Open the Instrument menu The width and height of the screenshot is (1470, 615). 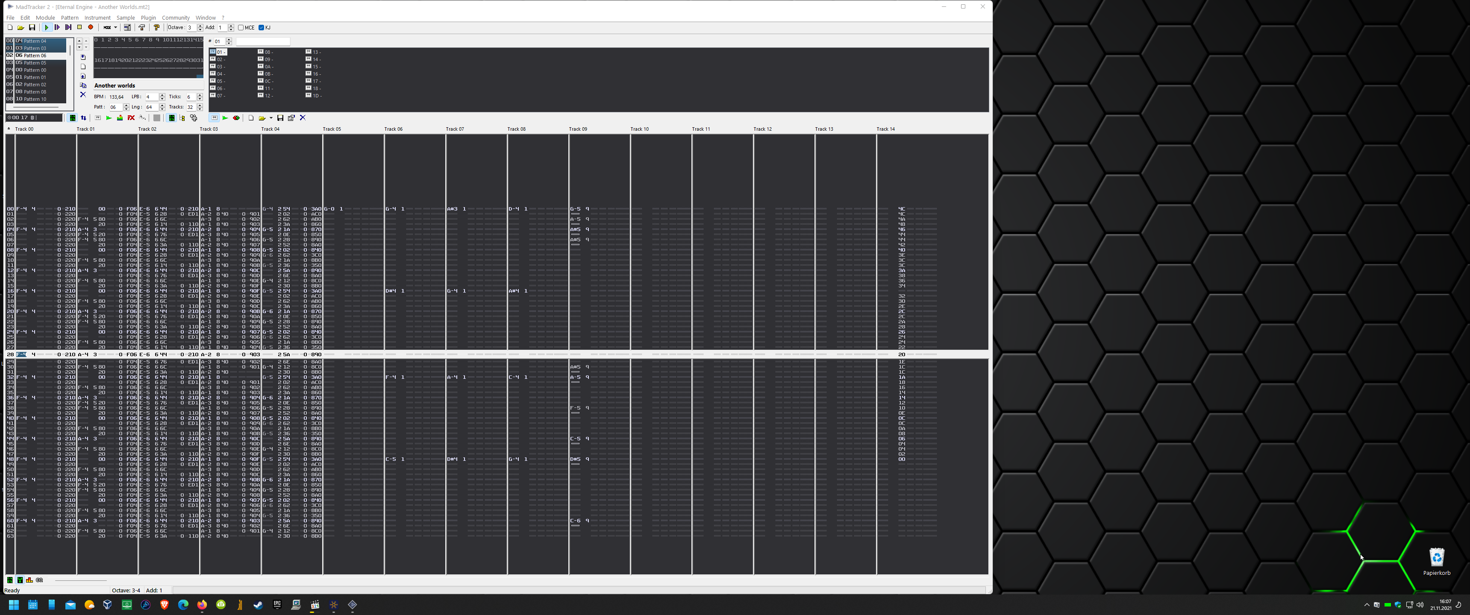click(97, 18)
